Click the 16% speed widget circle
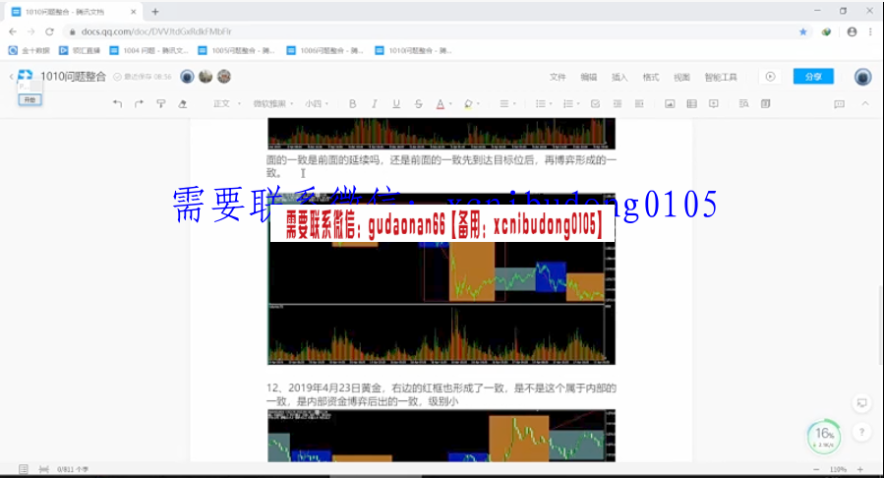The width and height of the screenshot is (884, 478). [x=824, y=437]
